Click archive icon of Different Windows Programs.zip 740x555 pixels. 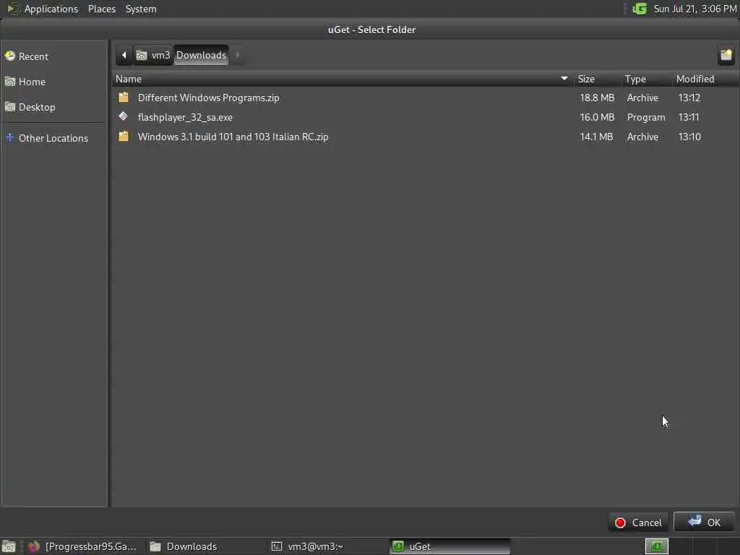[124, 98]
